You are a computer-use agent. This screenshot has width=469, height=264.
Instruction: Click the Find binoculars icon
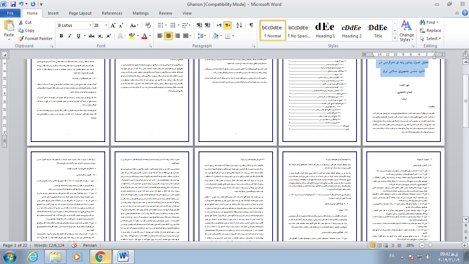click(x=422, y=22)
